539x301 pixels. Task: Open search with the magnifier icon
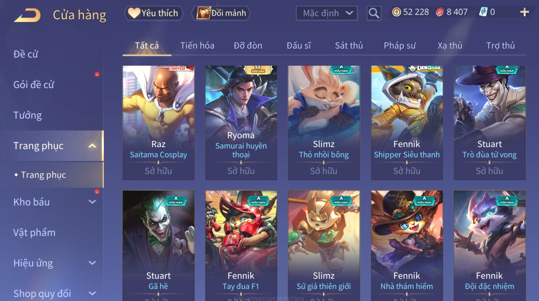[x=374, y=13]
